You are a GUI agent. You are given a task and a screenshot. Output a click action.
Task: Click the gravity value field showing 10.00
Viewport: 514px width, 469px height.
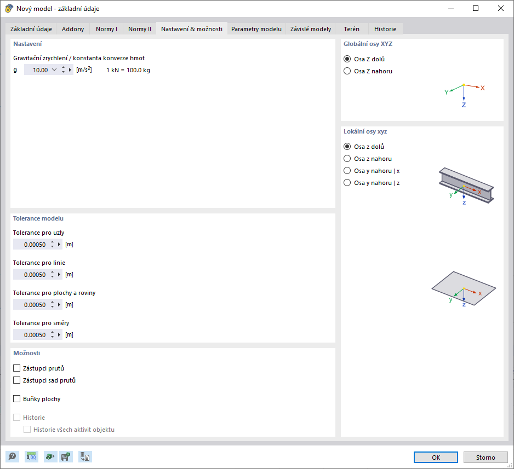point(38,70)
